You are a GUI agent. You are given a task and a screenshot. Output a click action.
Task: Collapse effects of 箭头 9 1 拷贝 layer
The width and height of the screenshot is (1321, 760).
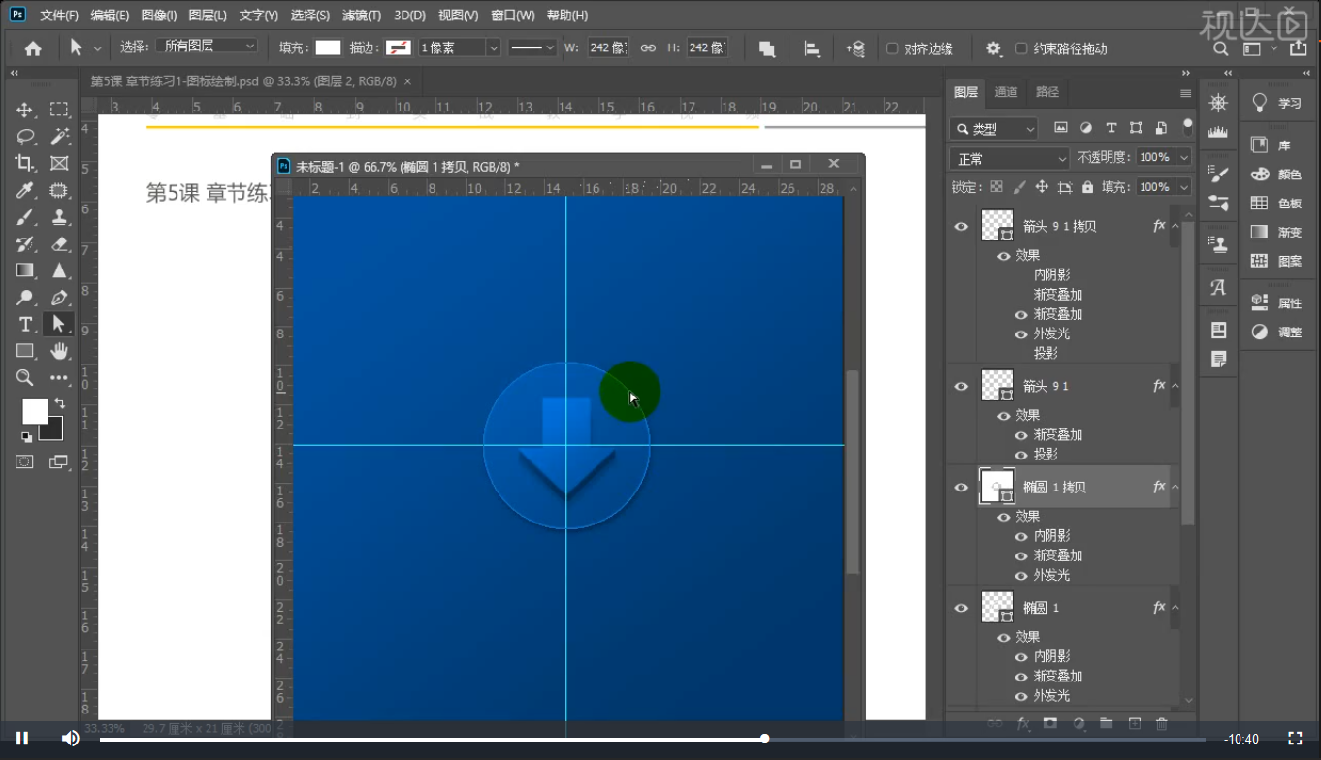[x=1175, y=226]
